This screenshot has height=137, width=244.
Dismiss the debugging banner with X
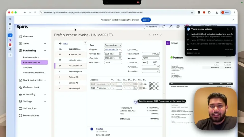click(x=233, y=20)
